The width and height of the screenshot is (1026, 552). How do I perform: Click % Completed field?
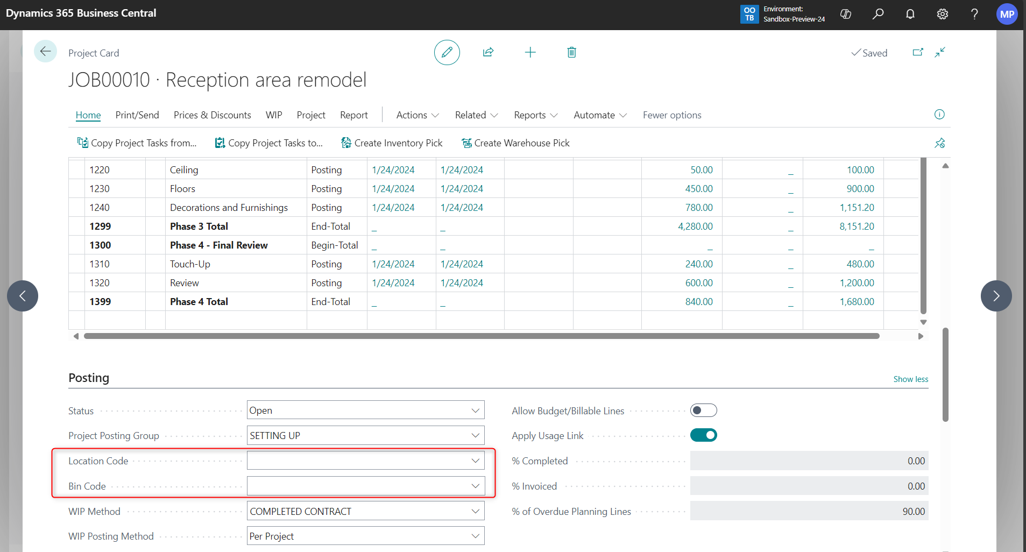[809, 461]
